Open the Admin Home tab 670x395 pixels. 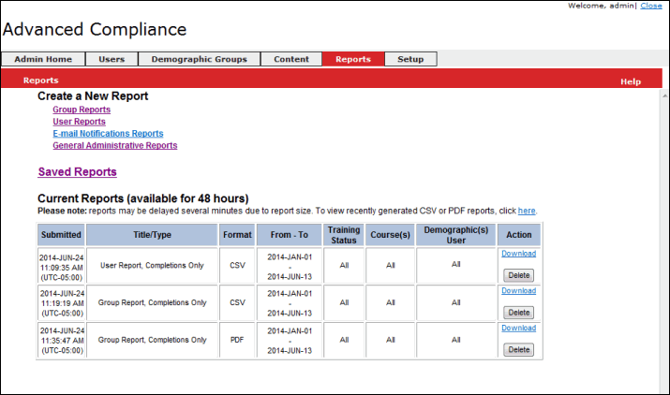point(43,59)
